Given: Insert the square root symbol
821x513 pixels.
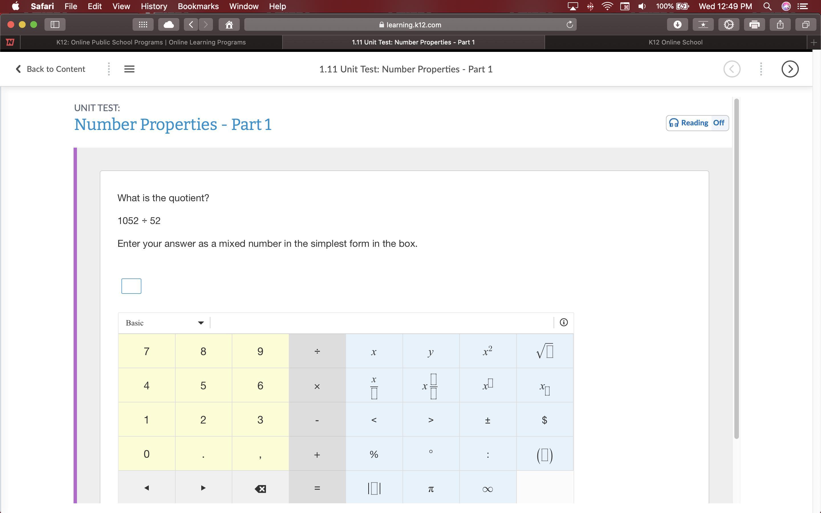Looking at the screenshot, I should tap(544, 351).
